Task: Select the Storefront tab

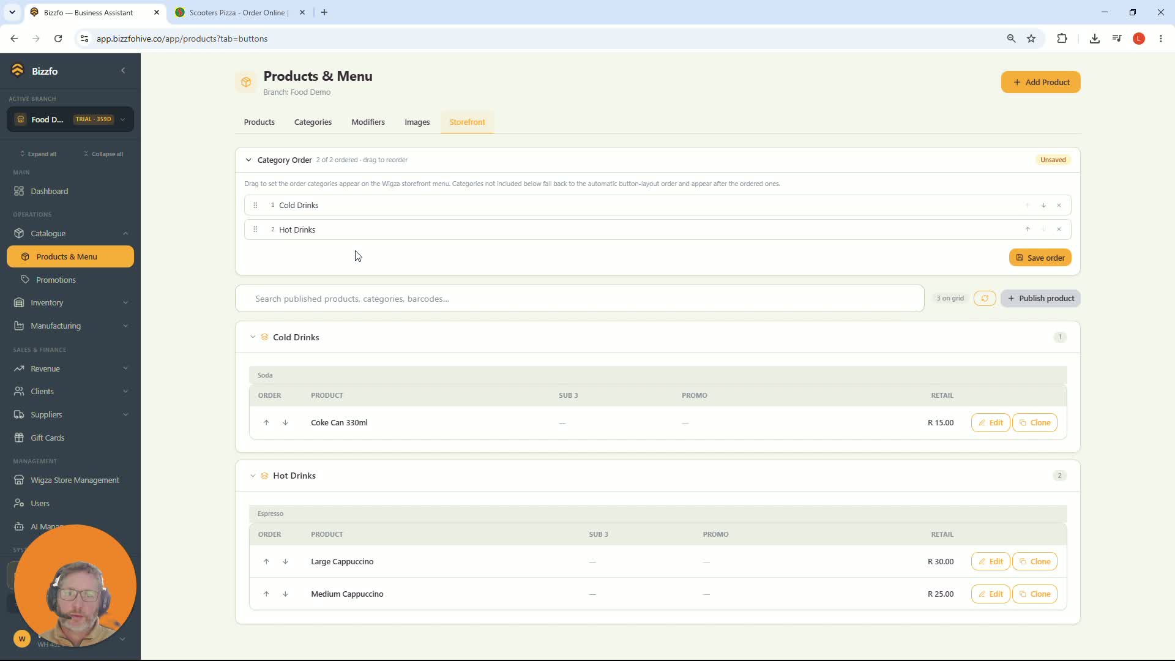Action: click(x=467, y=122)
